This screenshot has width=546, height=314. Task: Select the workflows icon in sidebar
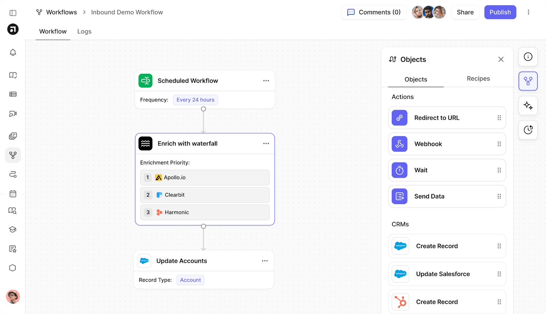(13, 155)
